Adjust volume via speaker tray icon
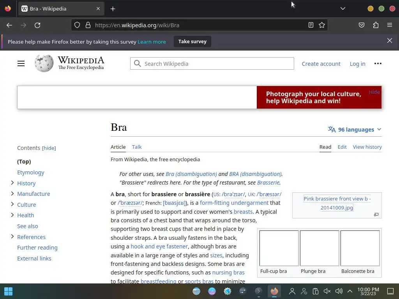 (x=339, y=291)
